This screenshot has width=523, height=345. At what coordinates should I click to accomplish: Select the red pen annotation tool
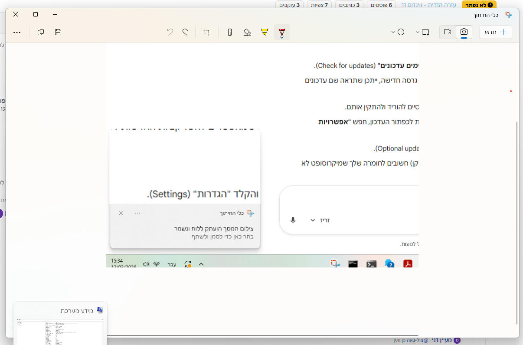coord(281,30)
